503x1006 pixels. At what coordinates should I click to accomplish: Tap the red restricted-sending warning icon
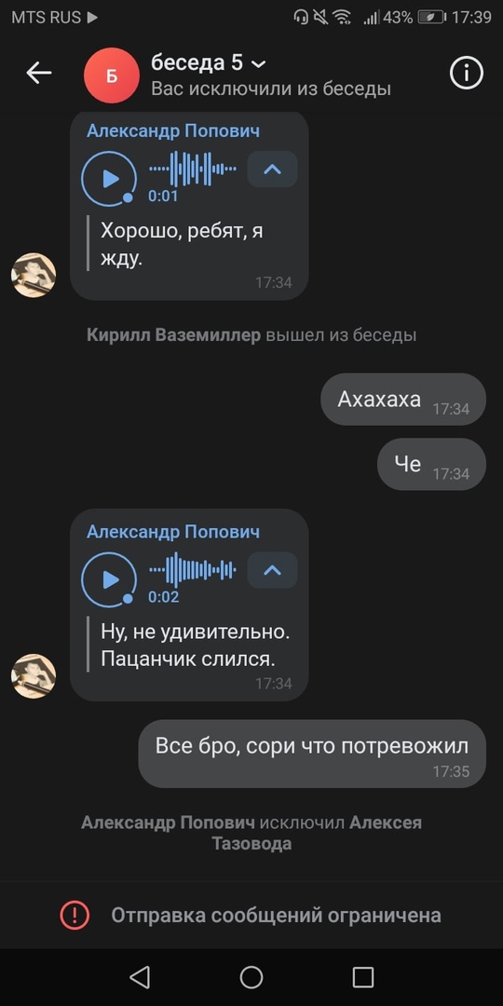(x=75, y=915)
